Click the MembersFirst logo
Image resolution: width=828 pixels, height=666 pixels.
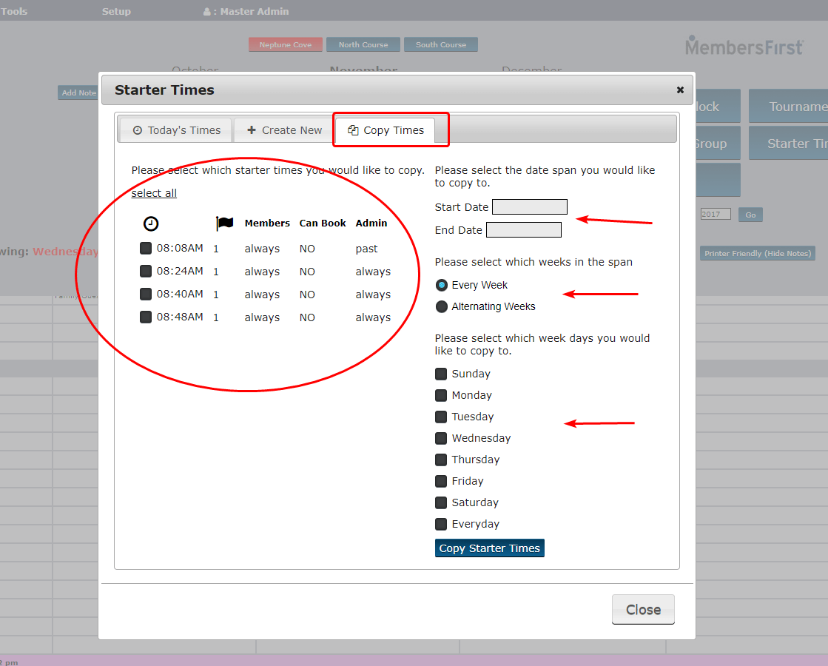(743, 46)
